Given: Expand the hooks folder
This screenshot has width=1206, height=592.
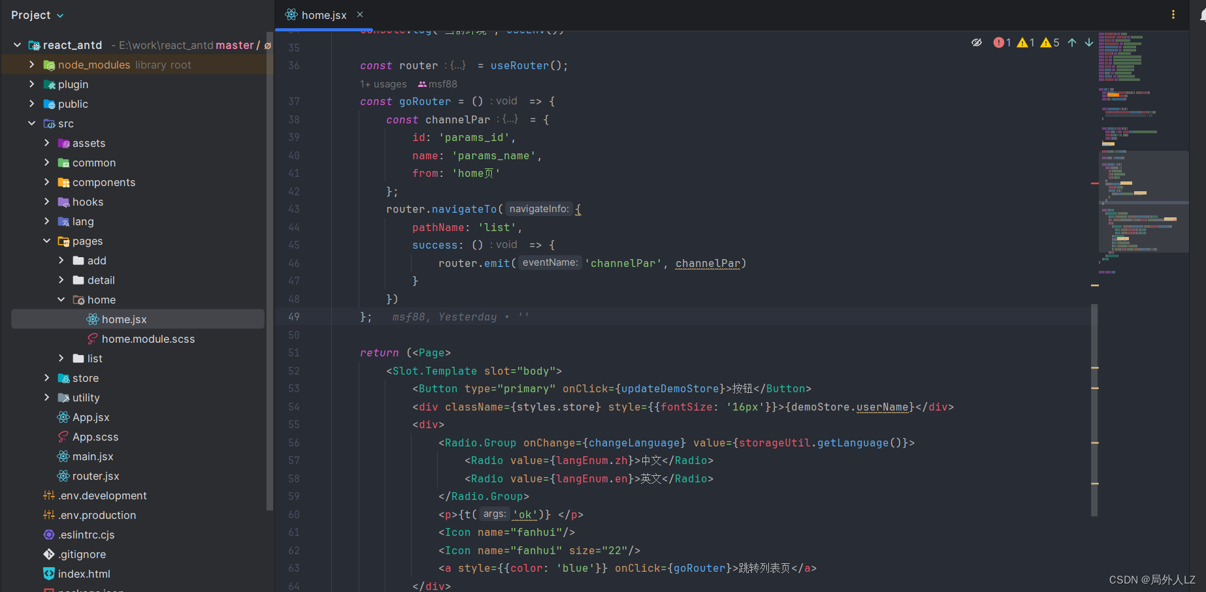Looking at the screenshot, I should coord(46,202).
